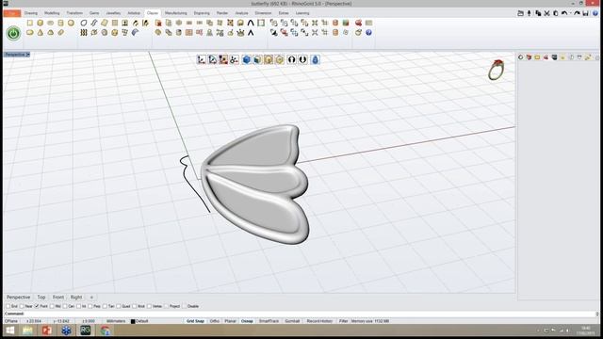Screen dimensions: 603x339
Task: Click the Undo arrow icon at top right
Action: (x=564, y=13)
